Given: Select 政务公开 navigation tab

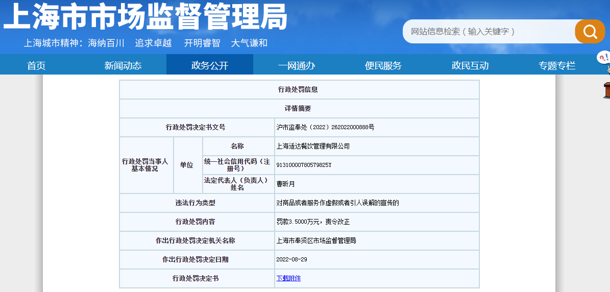Looking at the screenshot, I should (210, 64).
